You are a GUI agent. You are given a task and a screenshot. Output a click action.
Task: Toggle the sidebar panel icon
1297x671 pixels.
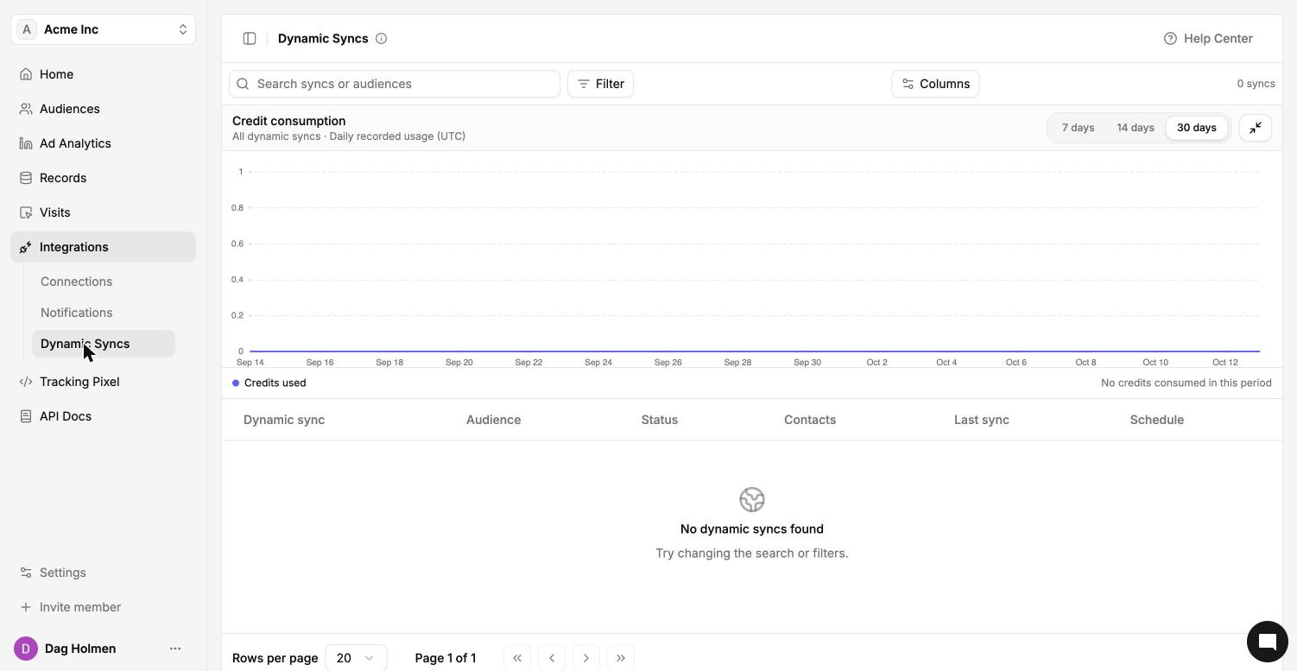point(250,38)
